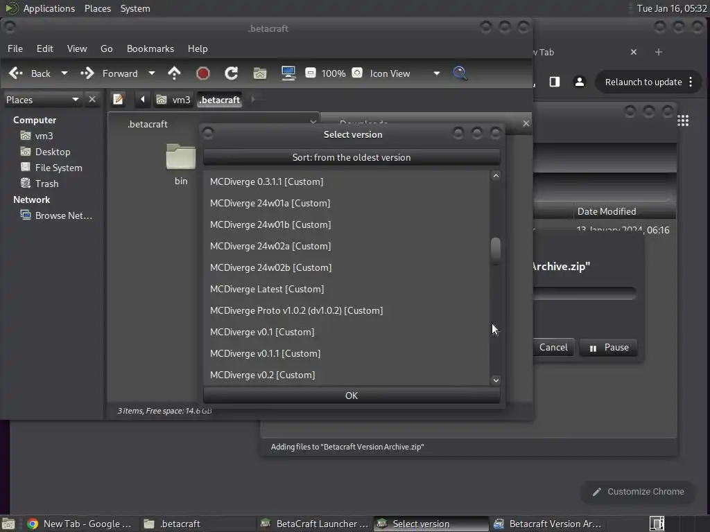The height and width of the screenshot is (532, 710).
Task: Open Home folder via toolbar home icon
Action: click(x=260, y=73)
